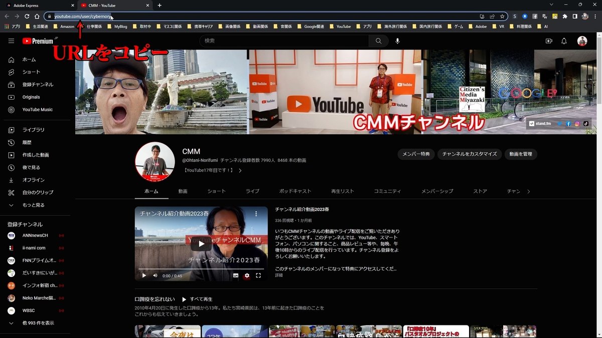The width and height of the screenshot is (602, 338).
Task: Select the ポッドキャスト channel tab
Action: [295, 191]
